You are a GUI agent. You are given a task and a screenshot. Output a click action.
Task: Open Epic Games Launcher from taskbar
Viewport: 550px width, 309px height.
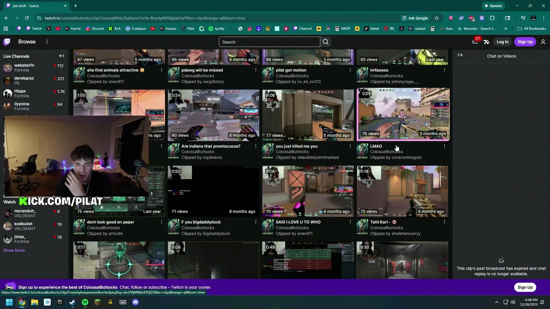pos(60,302)
